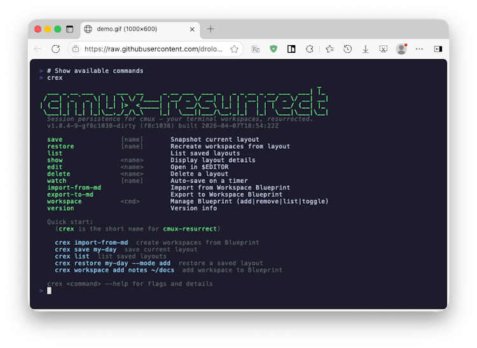
Task: Toggle the browser sidebar panel
Action: [x=438, y=49]
